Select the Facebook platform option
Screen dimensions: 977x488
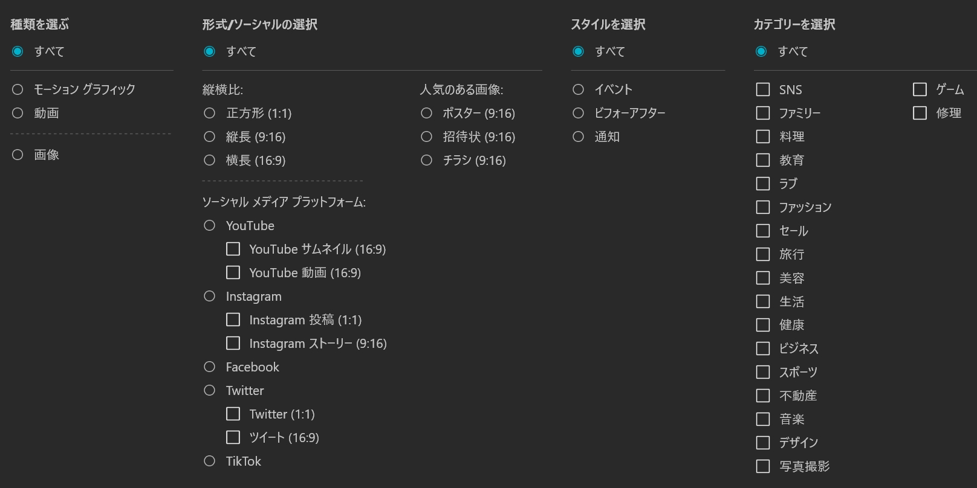click(210, 367)
